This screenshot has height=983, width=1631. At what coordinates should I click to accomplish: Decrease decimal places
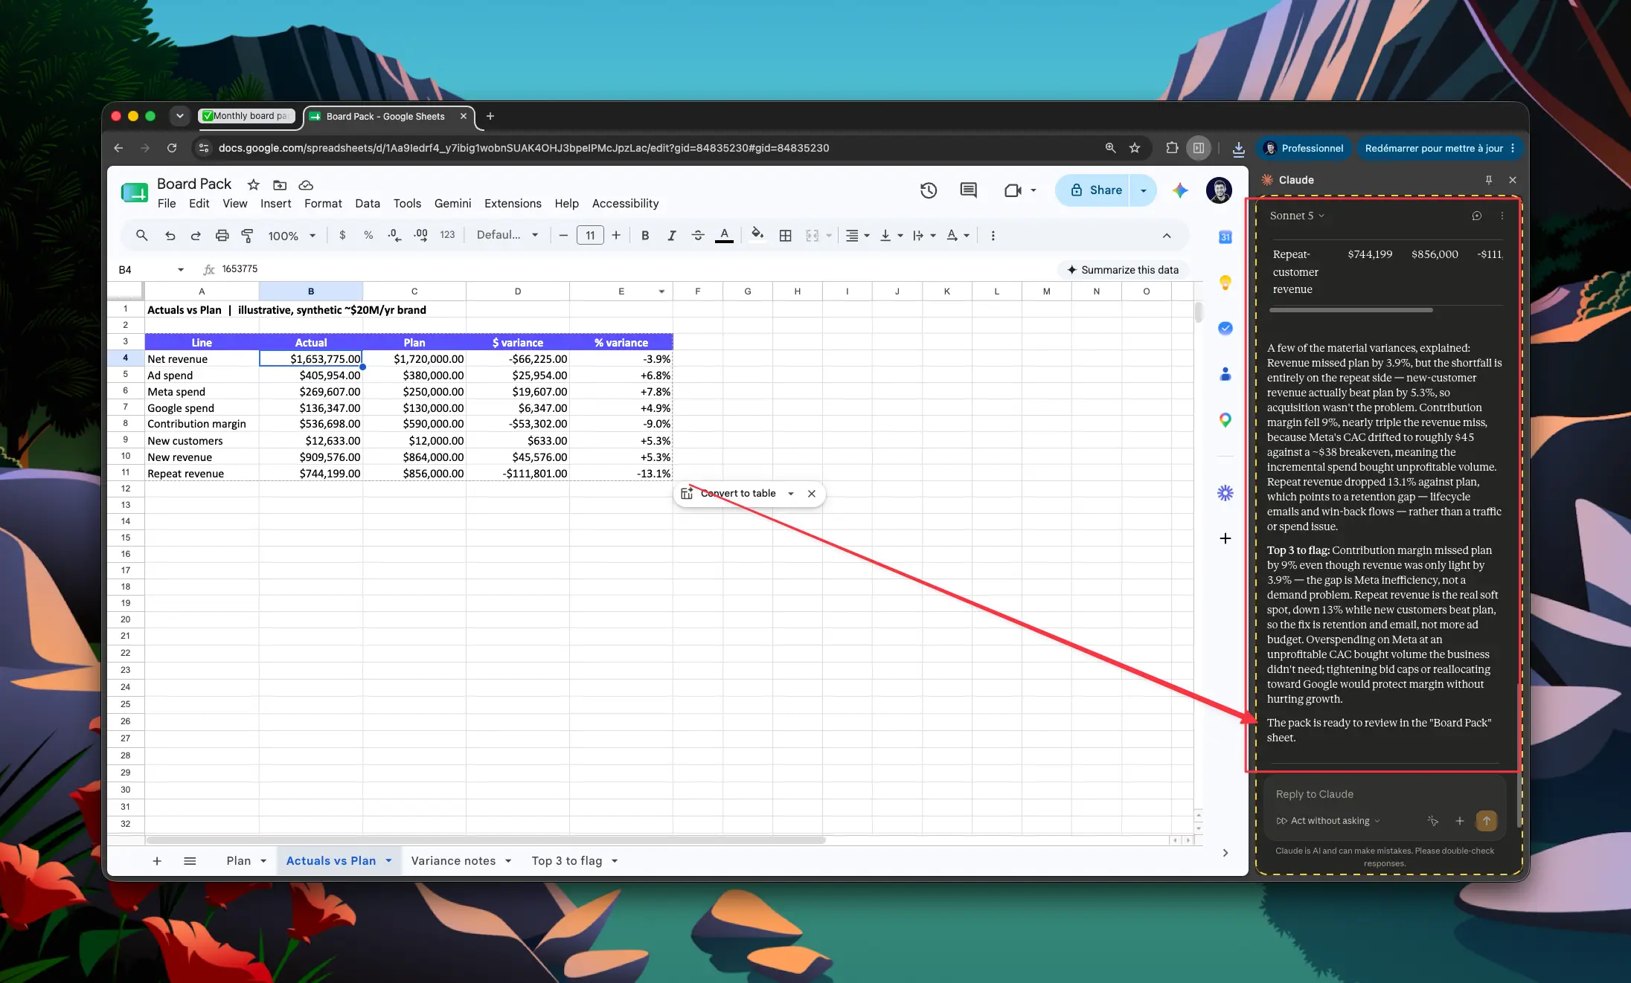394,235
